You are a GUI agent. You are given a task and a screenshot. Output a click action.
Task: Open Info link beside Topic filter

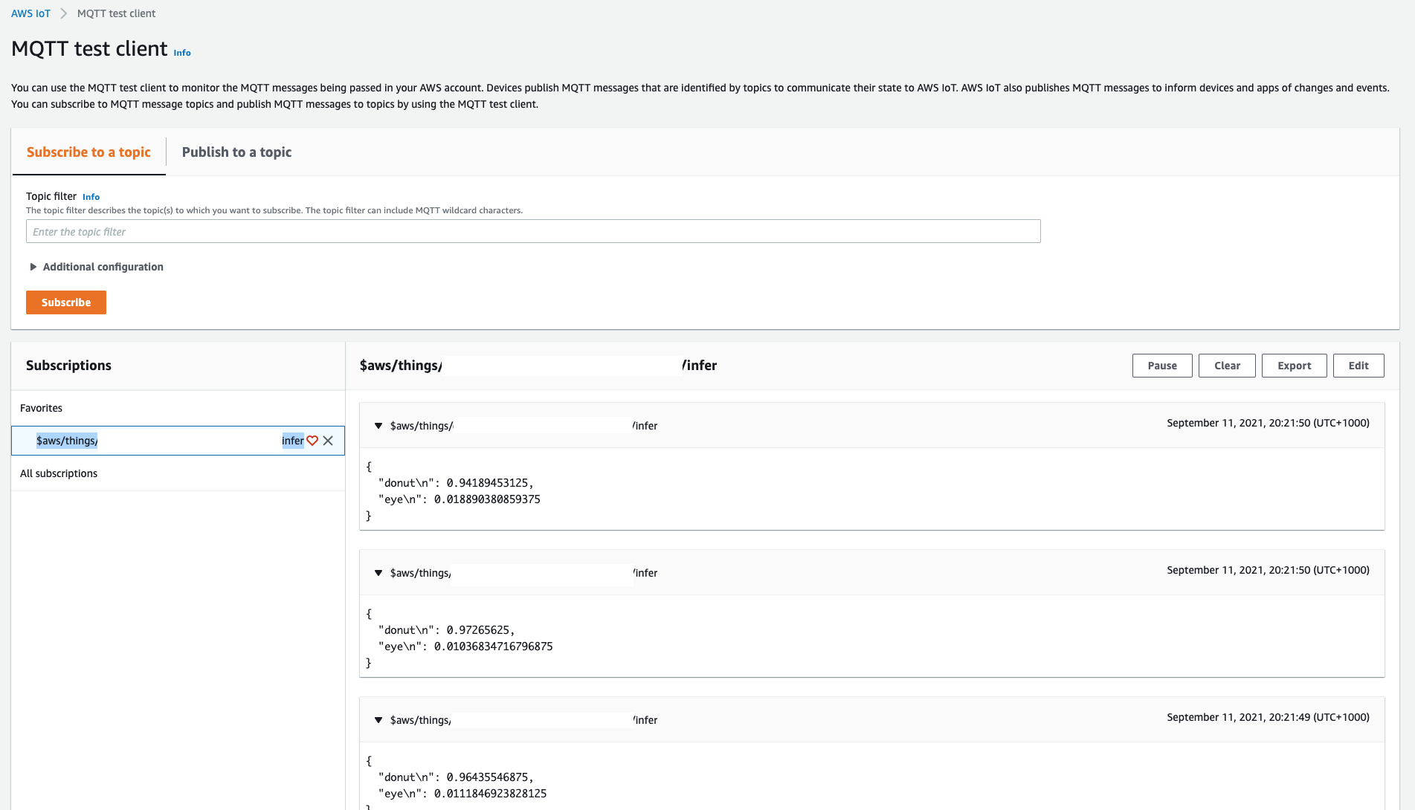[91, 197]
